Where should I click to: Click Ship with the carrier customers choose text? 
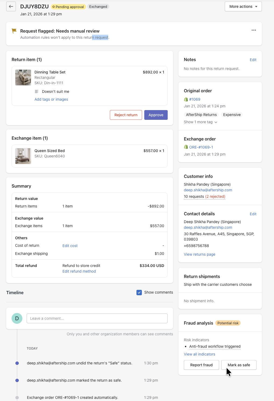click(x=218, y=284)
